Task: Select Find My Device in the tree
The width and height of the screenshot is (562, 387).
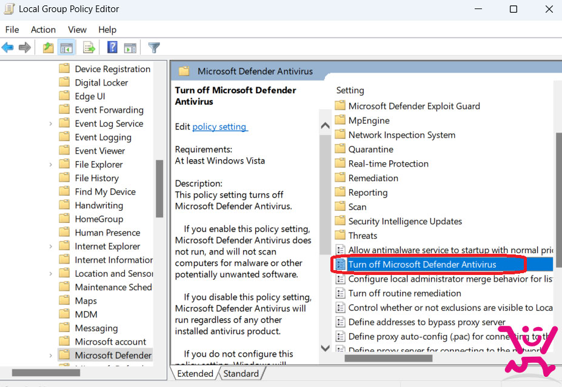Action: click(105, 191)
